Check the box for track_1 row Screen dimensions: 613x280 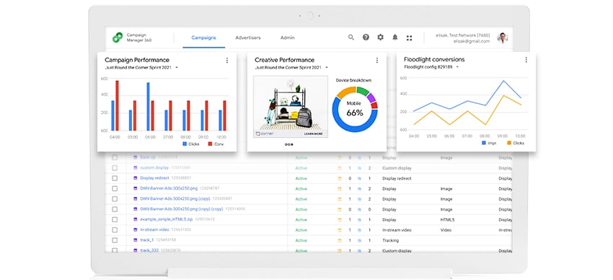pyautogui.click(x=115, y=240)
